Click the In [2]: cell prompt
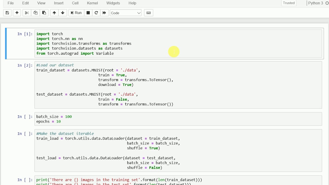The height and width of the screenshot is (185, 329). pyautogui.click(x=25, y=66)
